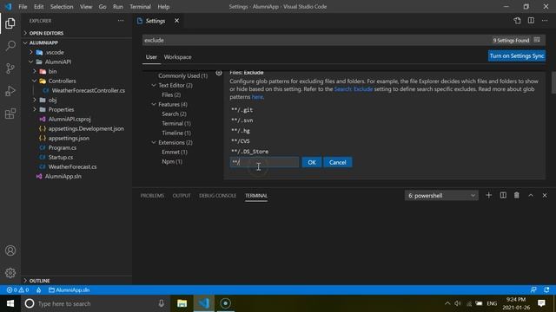Open the Windows Action Center icon
The height and width of the screenshot is (312, 556).
[x=541, y=303]
